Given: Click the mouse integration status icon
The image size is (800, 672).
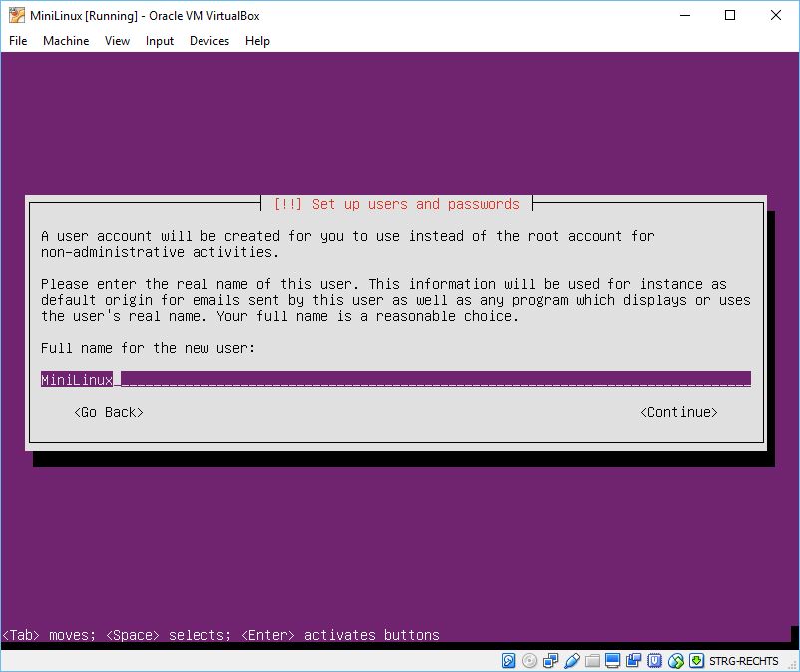Looking at the screenshot, I should click(x=675, y=660).
